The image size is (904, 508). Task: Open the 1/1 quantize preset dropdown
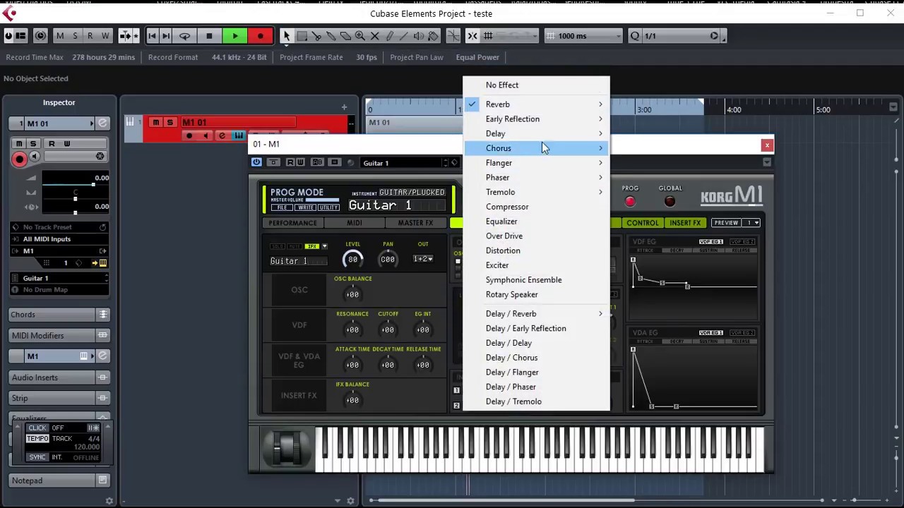point(680,36)
